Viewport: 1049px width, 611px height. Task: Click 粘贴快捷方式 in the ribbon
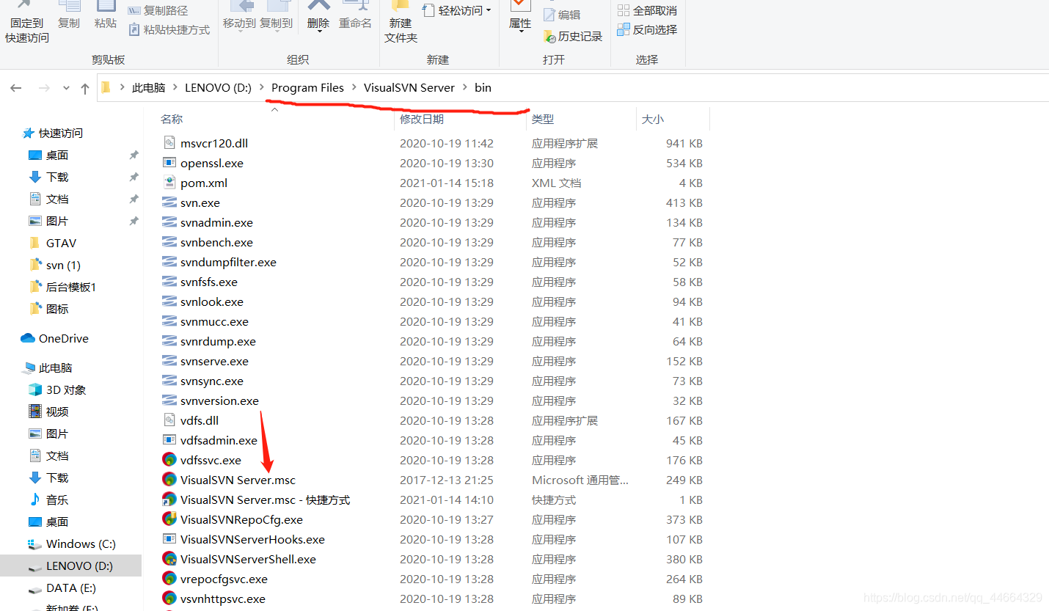(x=169, y=29)
